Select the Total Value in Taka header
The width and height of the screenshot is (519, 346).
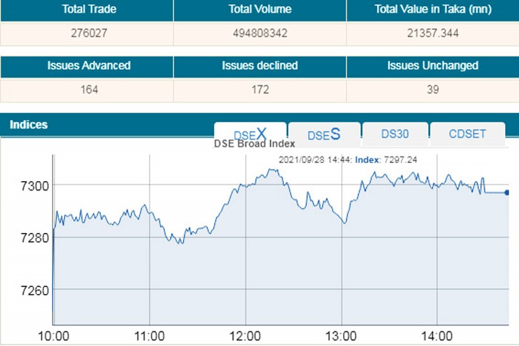click(x=432, y=9)
